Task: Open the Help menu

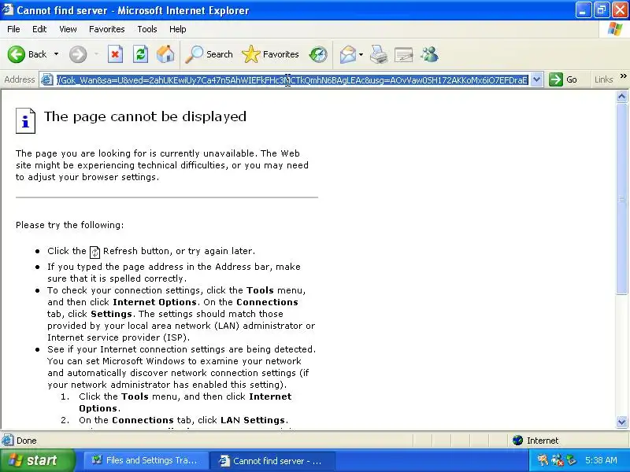Action: tap(178, 29)
